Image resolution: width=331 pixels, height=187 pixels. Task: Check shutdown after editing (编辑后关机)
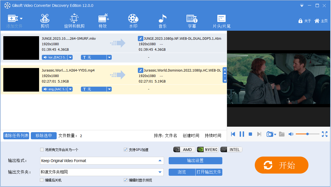click(42, 180)
